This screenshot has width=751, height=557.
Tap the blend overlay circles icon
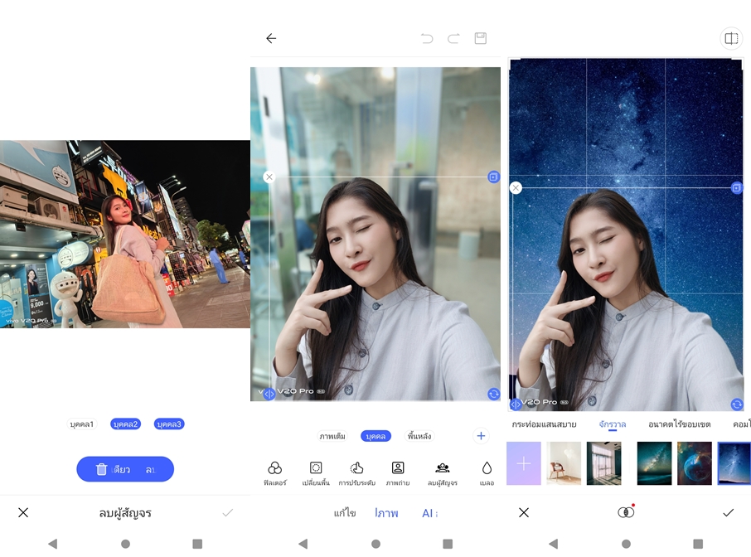tap(626, 512)
